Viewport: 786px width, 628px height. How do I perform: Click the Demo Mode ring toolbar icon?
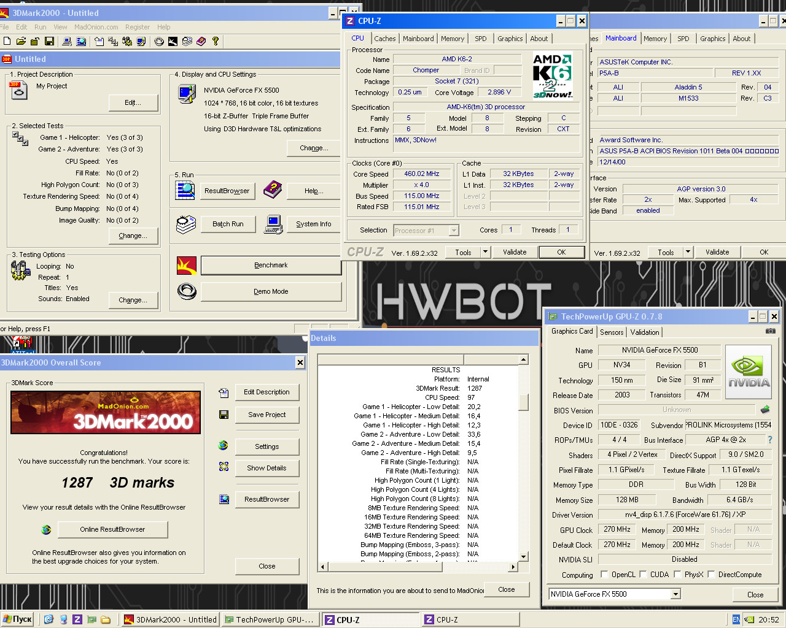point(158,41)
